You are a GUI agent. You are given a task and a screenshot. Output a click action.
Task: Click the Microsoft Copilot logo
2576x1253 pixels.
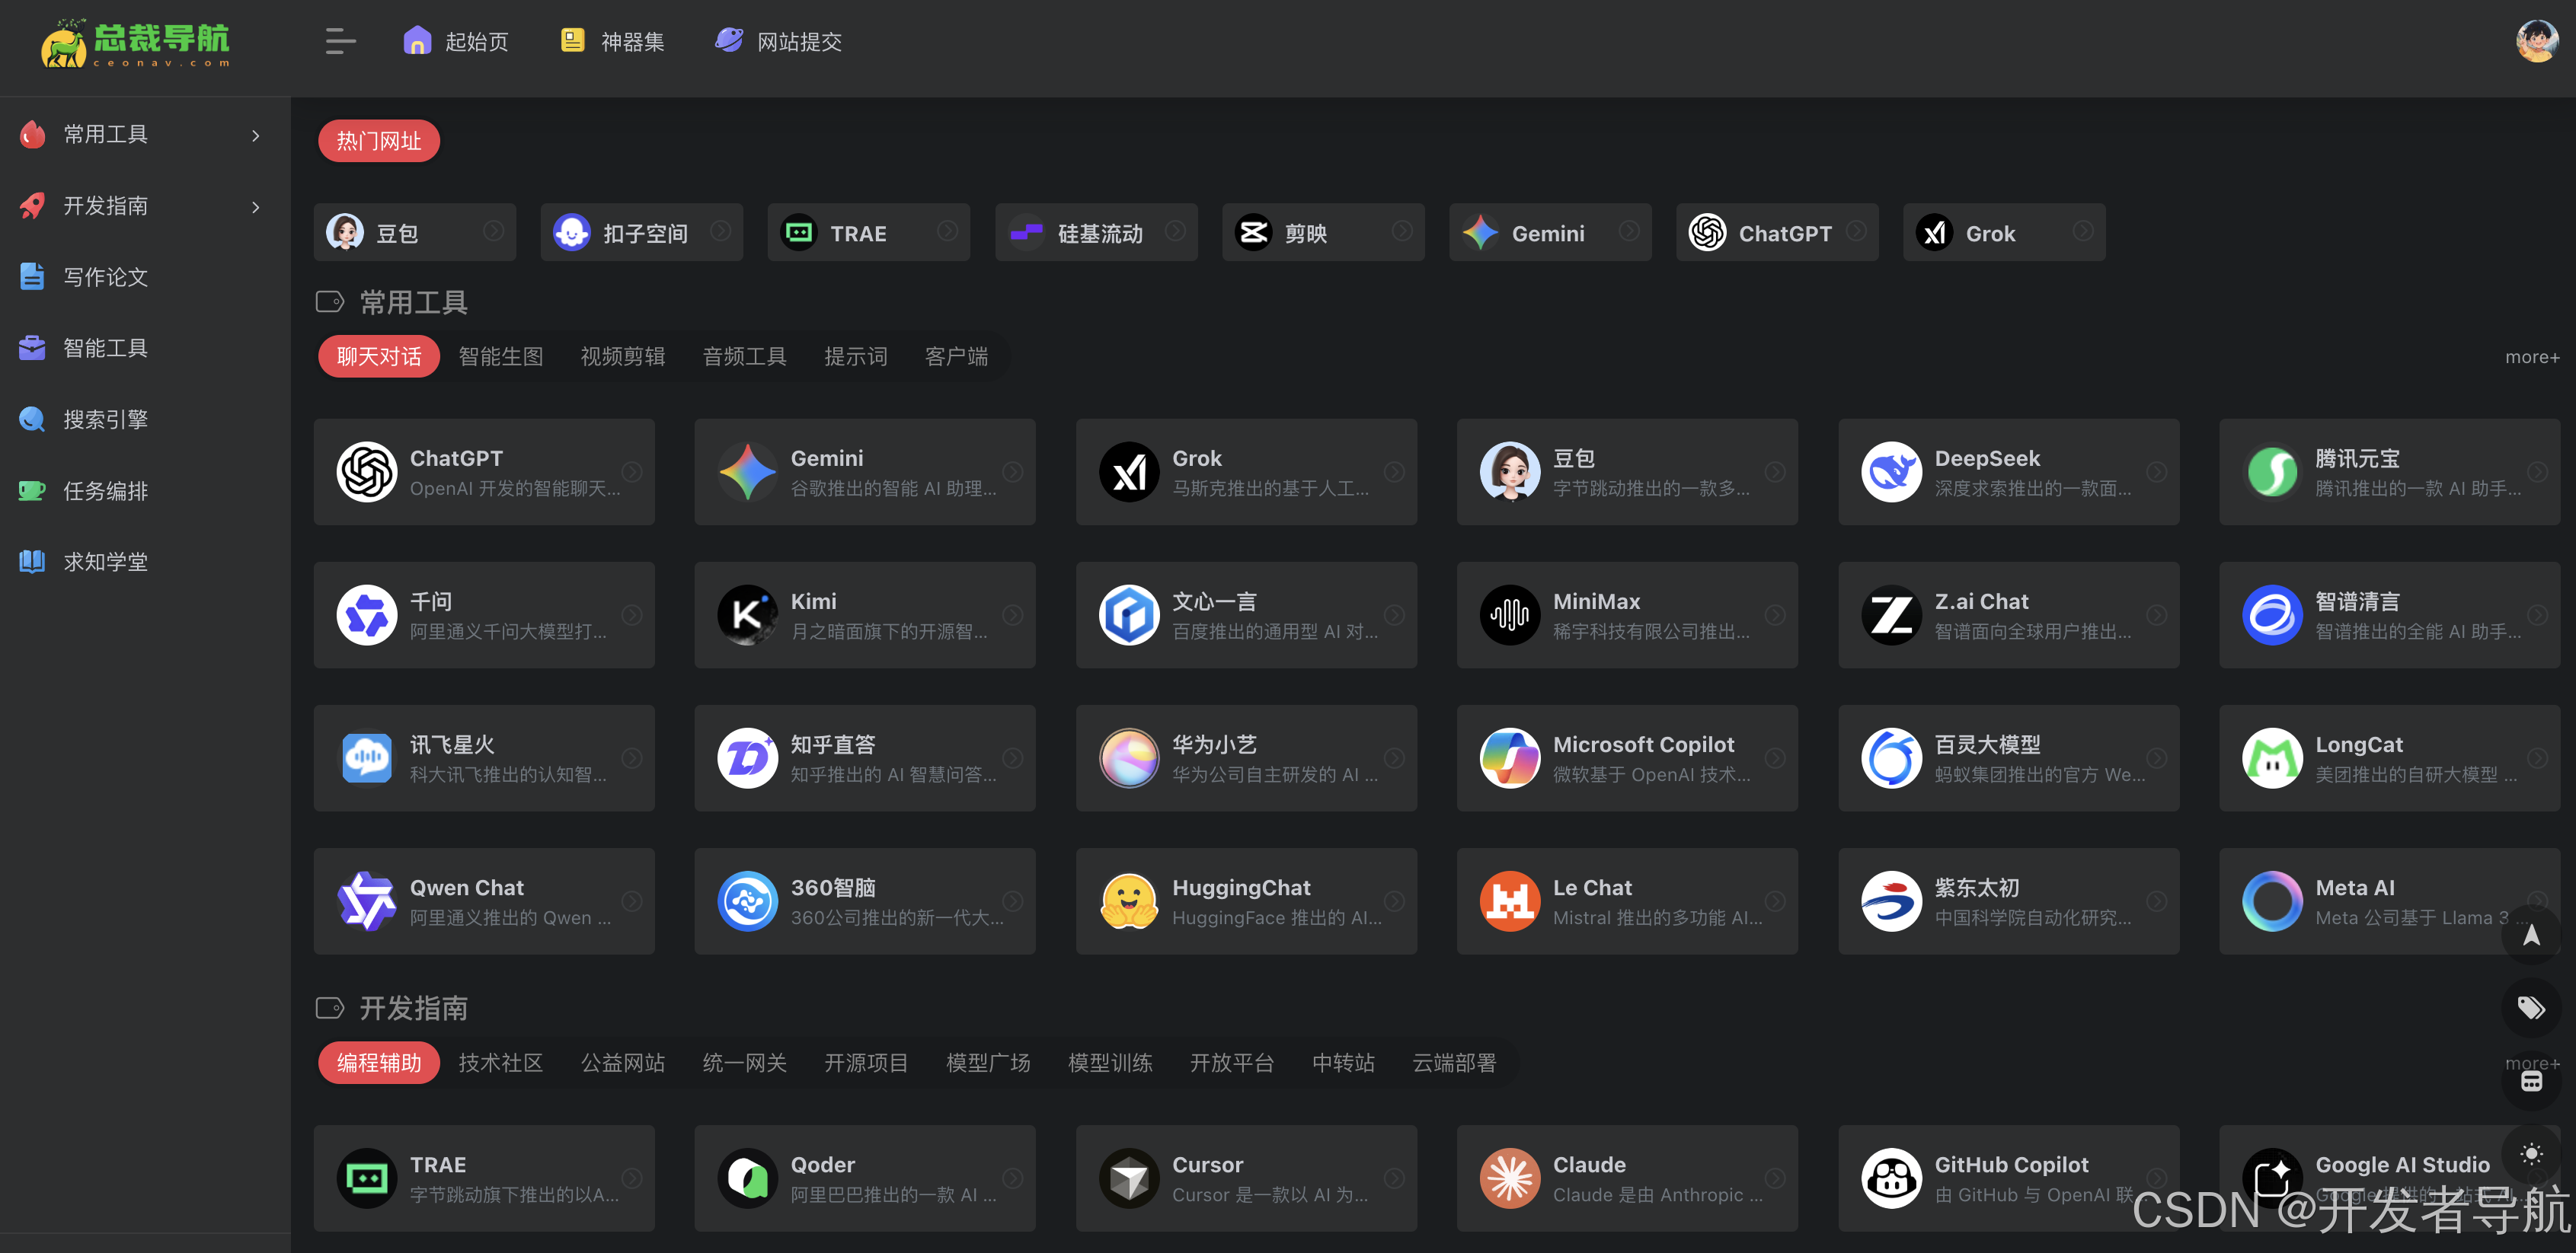[x=1510, y=757]
